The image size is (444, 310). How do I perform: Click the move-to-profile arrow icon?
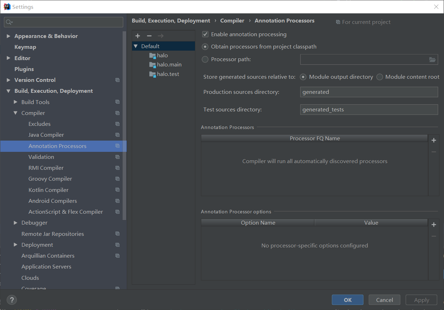click(x=161, y=36)
